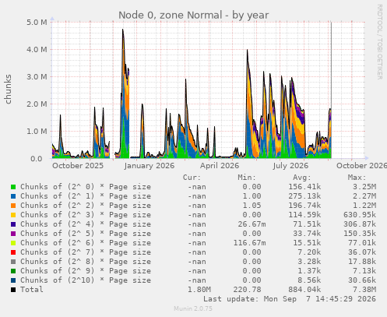Click the Total average value '884.04k'
The image size is (387, 317).
(304, 290)
